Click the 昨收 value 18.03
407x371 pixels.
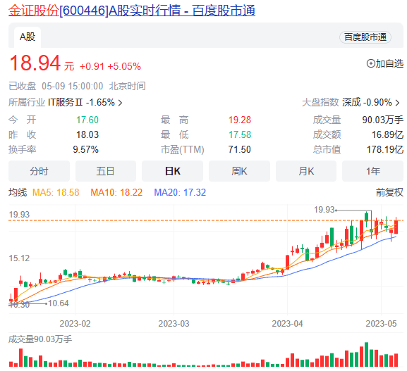pyautogui.click(x=87, y=134)
